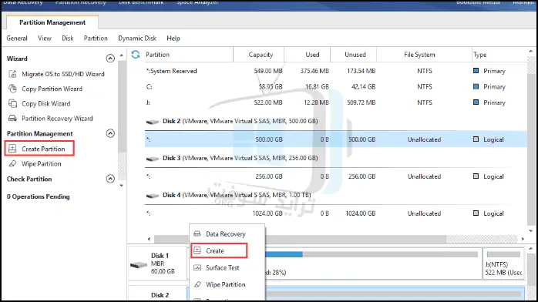The width and height of the screenshot is (538, 302).
Task: Select the System Reserved partition row
Action: click(336, 71)
